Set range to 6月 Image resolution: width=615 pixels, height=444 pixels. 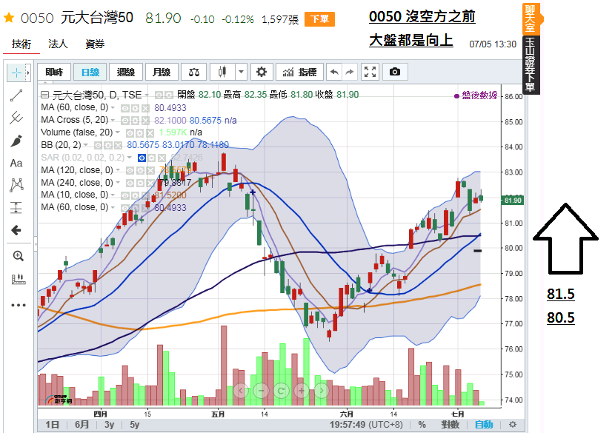click(x=82, y=425)
